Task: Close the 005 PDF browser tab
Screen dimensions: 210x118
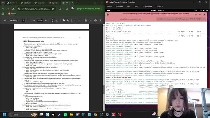Action: (x=72, y=3)
